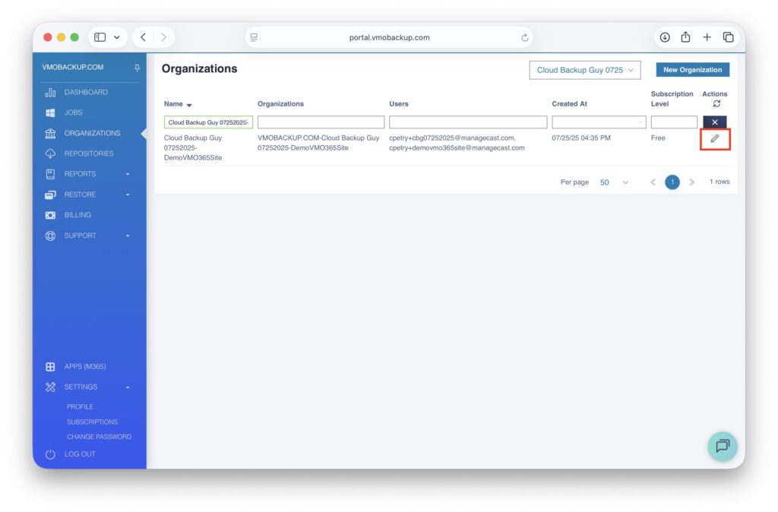Click the refresh icon under Actions
Screen dimensions: 778x512
[x=716, y=104]
